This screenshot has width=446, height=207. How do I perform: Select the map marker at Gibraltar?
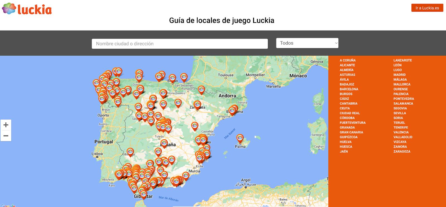(x=144, y=194)
